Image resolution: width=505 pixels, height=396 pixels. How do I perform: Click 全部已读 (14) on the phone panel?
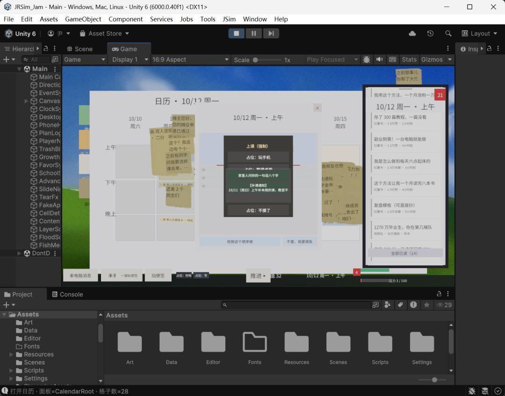pos(404,253)
